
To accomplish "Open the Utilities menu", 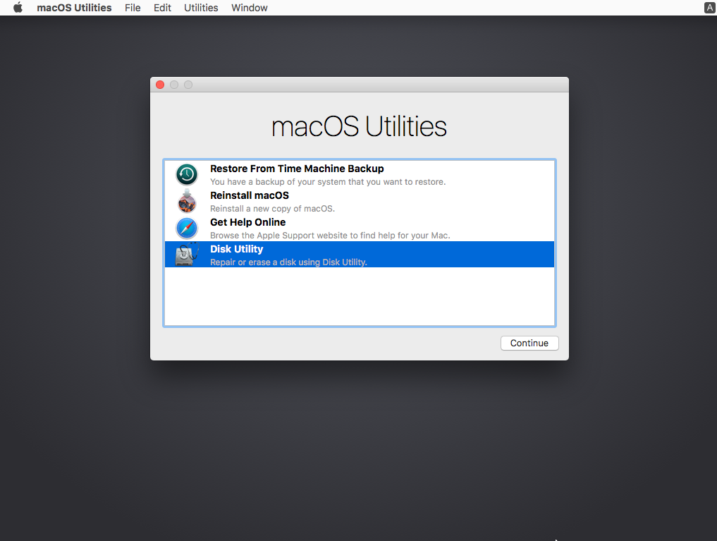I will pos(201,8).
